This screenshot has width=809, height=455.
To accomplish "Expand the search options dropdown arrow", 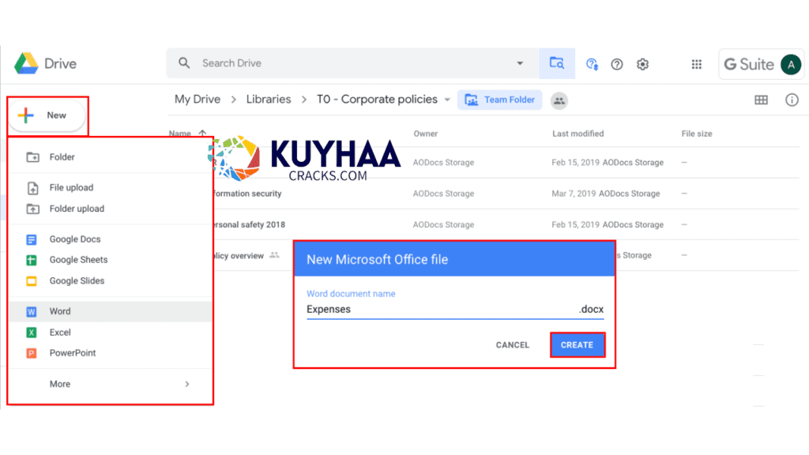I will pos(520,63).
